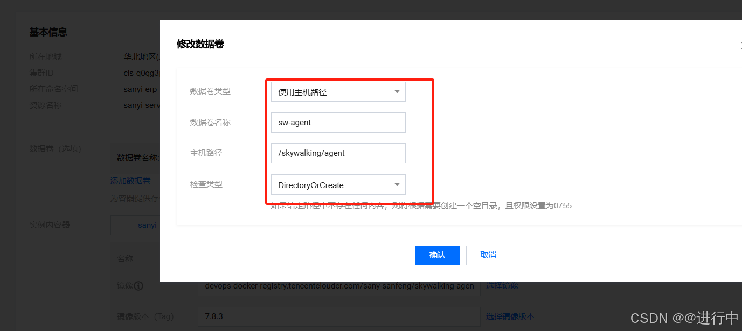Screen dimensions: 742x331
Task: Click the sanyi-erp namespace value
Action: coord(140,89)
